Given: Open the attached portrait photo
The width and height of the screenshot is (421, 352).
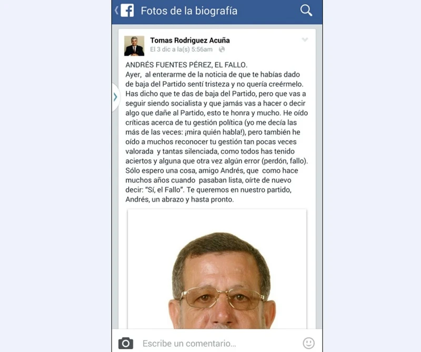Looking at the screenshot, I should tap(217, 269).
